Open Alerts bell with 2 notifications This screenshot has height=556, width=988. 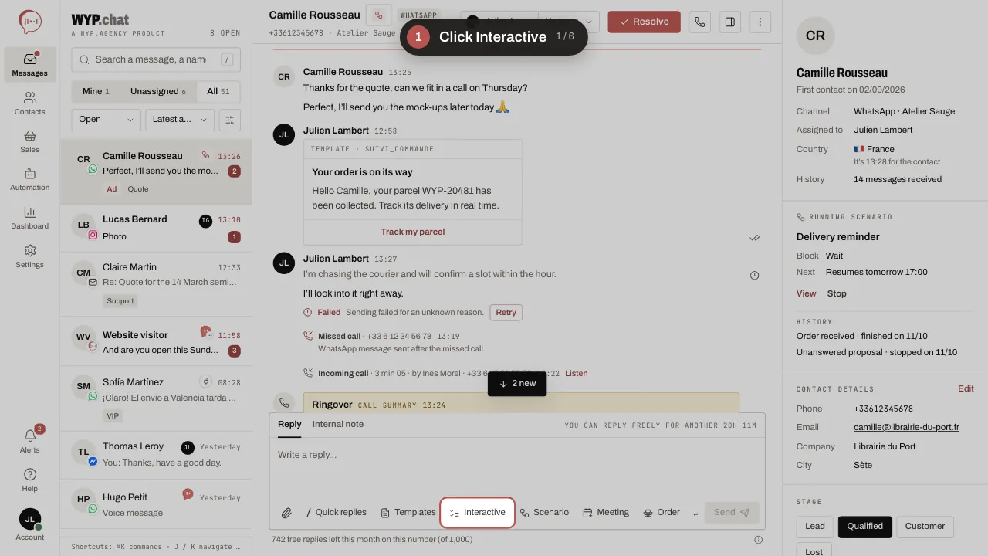click(30, 441)
